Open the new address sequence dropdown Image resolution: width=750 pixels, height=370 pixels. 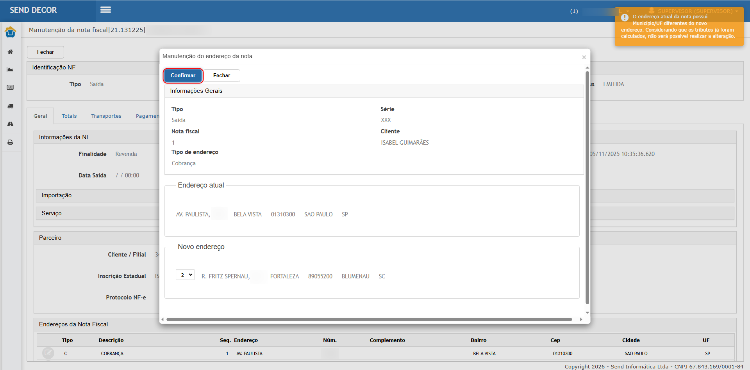coord(185,275)
